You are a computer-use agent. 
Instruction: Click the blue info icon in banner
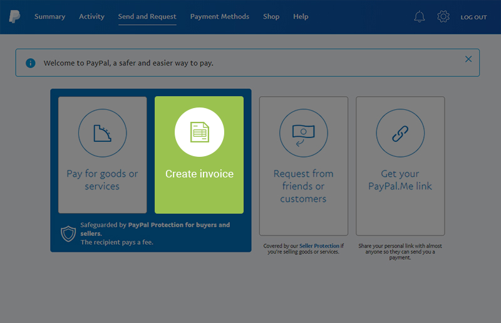click(x=30, y=63)
